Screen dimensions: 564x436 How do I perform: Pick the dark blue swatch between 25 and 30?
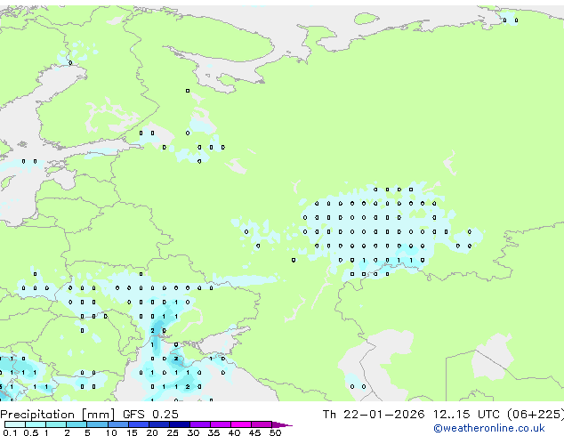coord(180,424)
